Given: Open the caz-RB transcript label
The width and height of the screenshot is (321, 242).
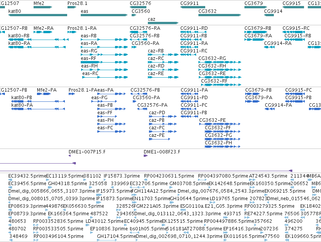Looking at the screenshot, I should pos(156,51).
